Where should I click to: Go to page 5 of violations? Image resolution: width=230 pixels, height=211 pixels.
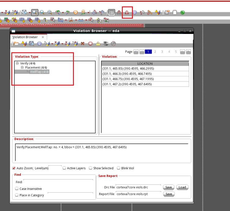tap(176, 52)
